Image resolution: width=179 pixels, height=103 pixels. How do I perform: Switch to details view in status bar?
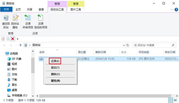pyautogui.click(x=171, y=100)
